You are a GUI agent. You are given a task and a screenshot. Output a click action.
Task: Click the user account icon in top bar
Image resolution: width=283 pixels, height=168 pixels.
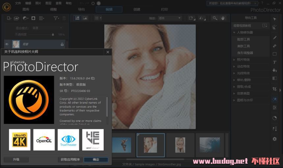coord(98,3)
